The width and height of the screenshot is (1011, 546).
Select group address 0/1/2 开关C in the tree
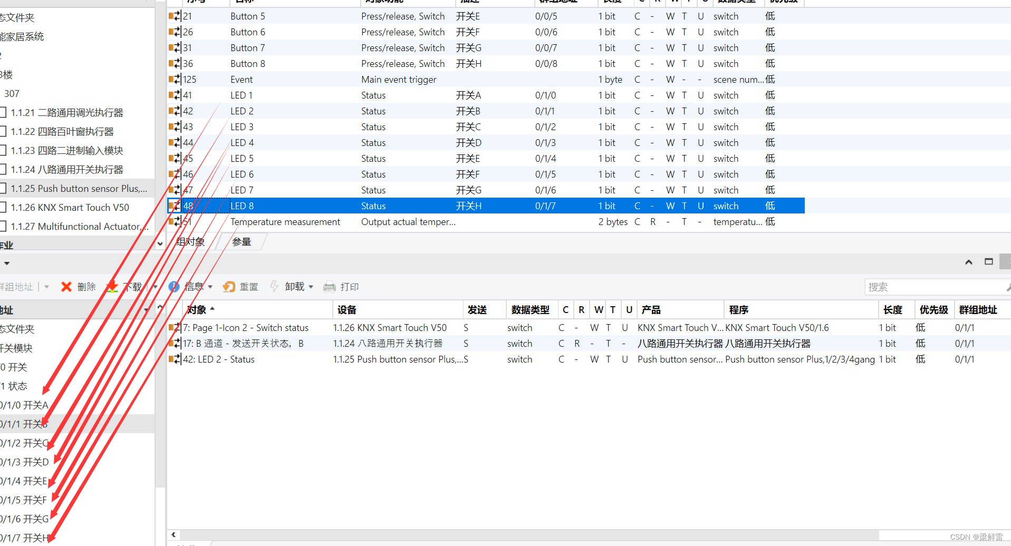[24, 443]
